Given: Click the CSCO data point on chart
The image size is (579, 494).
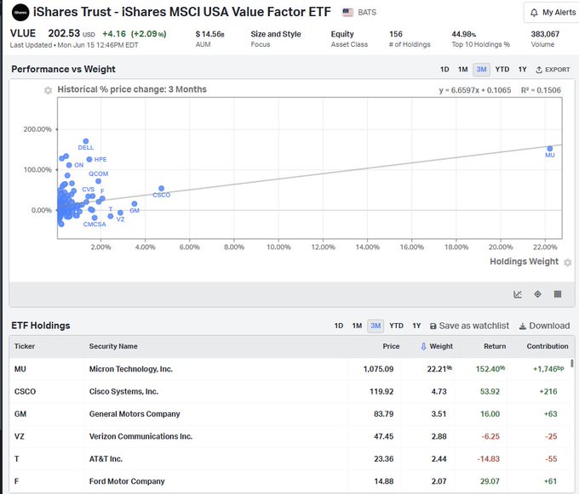Looking at the screenshot, I should click(x=162, y=189).
